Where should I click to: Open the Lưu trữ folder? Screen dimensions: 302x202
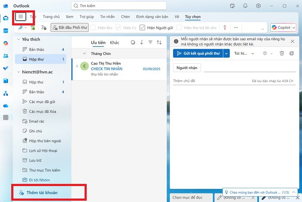[35, 160]
